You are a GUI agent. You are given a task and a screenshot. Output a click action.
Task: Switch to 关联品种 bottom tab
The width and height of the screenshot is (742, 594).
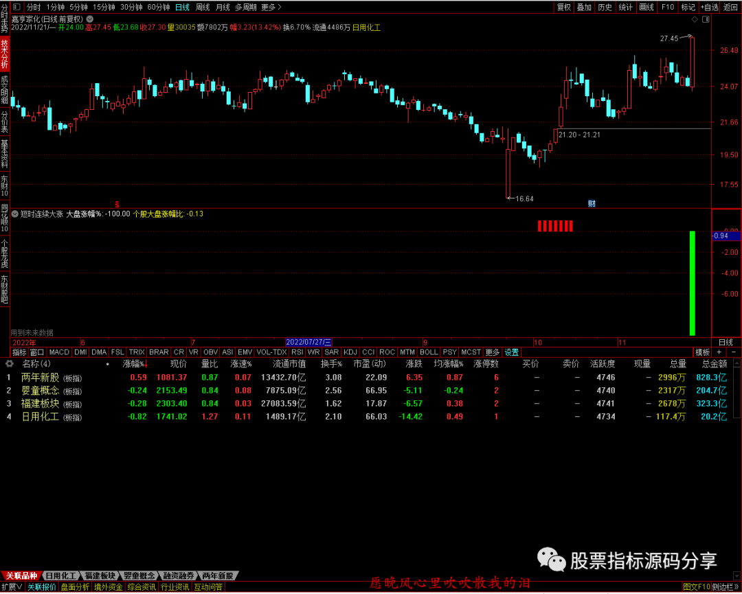[21, 575]
